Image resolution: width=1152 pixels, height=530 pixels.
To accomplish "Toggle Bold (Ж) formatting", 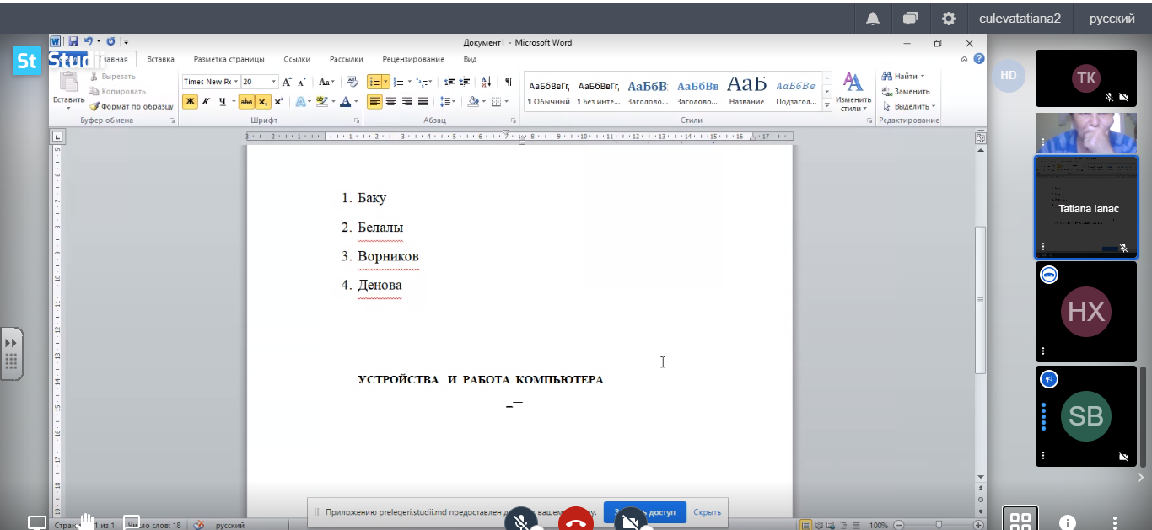I will [190, 102].
